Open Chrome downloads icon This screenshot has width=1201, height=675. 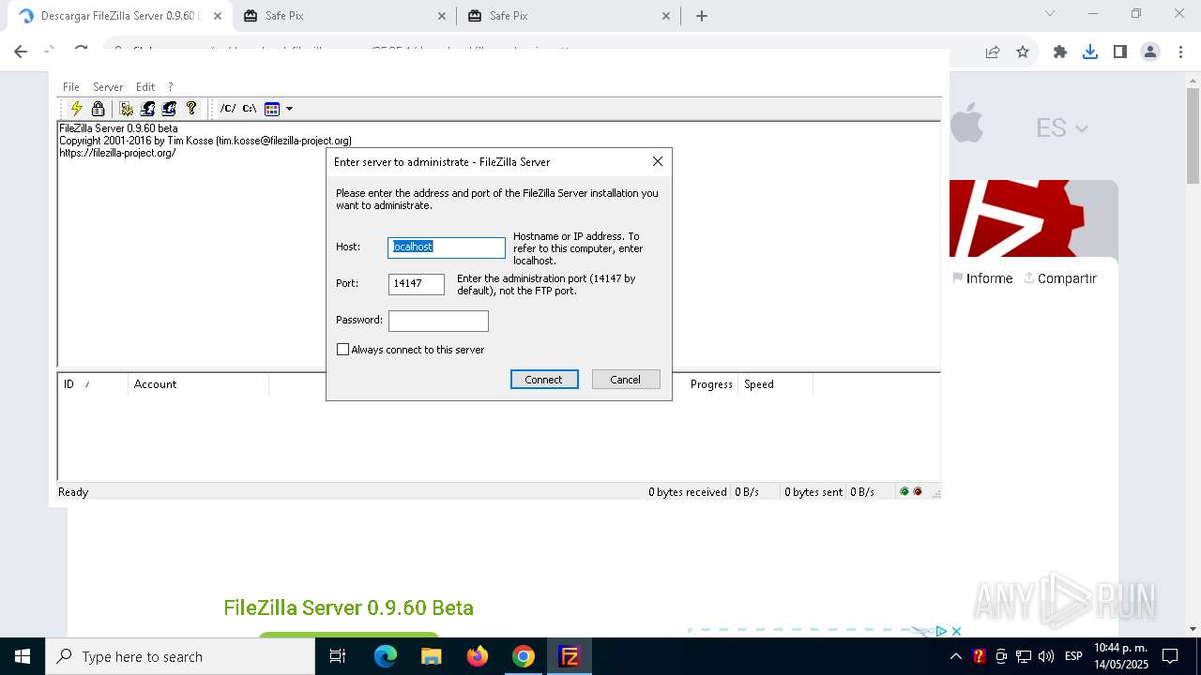(1090, 52)
